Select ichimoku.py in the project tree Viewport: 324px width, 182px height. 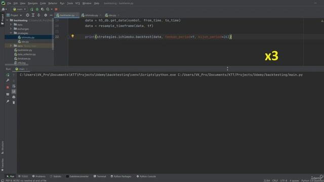[x=28, y=37]
